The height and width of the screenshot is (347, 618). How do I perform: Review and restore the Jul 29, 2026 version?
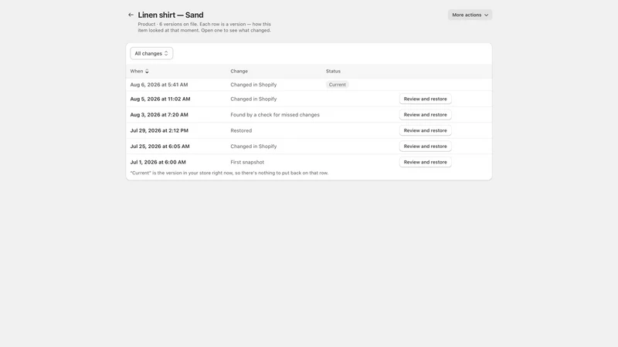click(426, 130)
